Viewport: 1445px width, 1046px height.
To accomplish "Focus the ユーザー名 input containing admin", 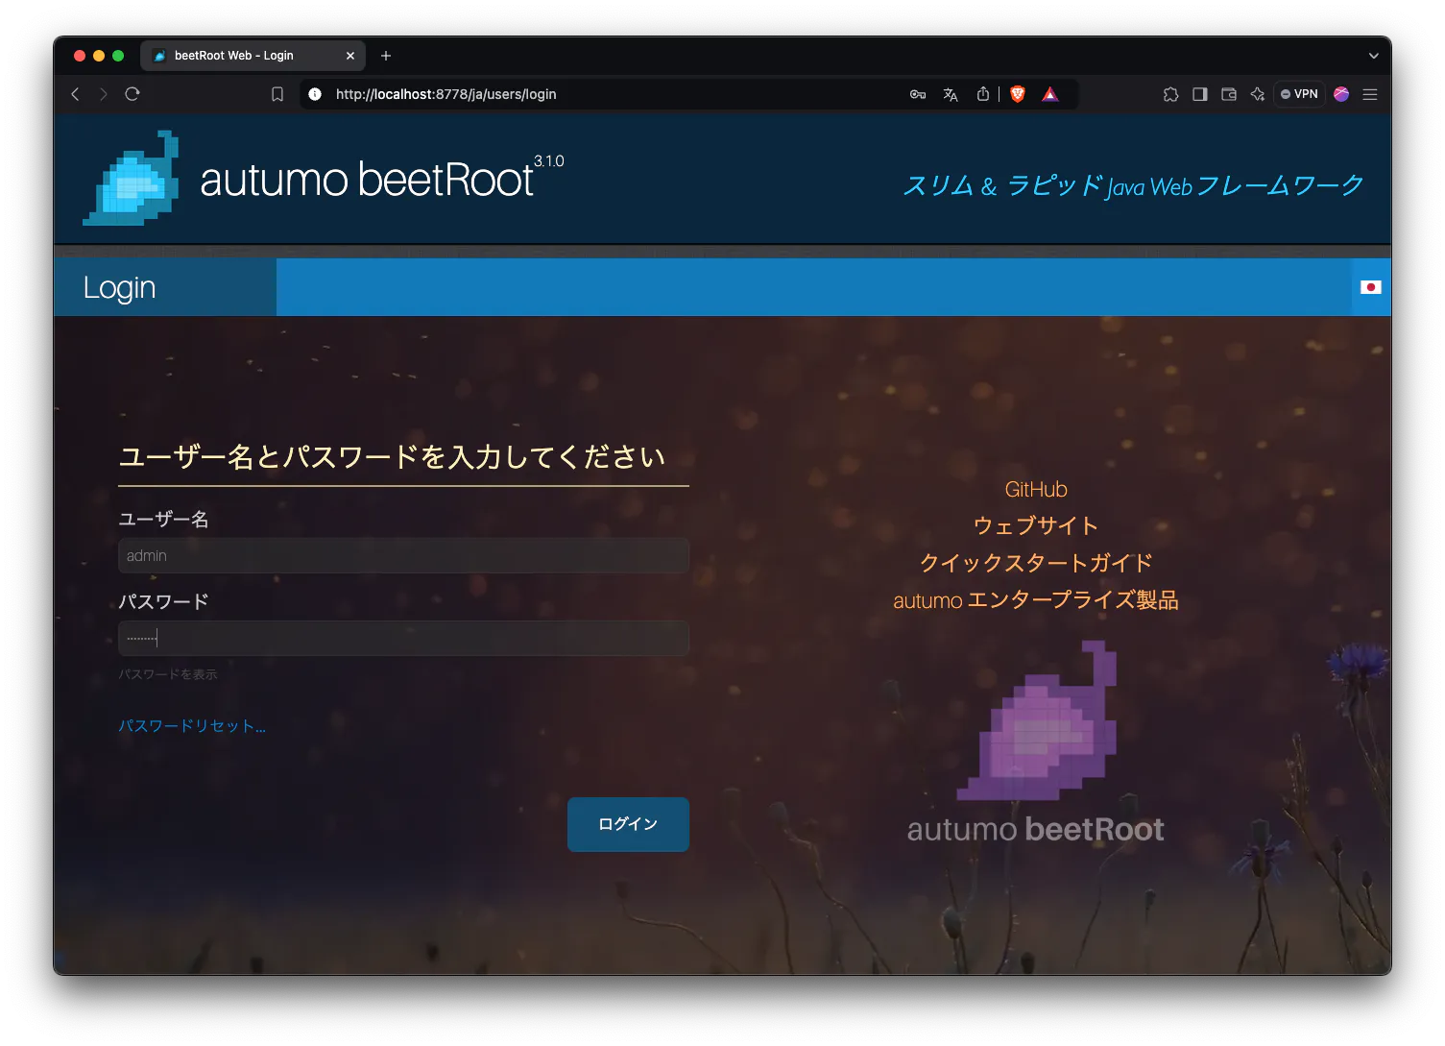I will 403,555.
